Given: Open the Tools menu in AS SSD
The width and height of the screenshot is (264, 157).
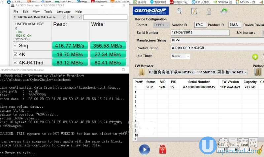Looking at the screenshot, I should click(48, 11).
